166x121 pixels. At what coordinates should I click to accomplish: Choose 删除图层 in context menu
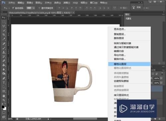click(x=129, y=38)
